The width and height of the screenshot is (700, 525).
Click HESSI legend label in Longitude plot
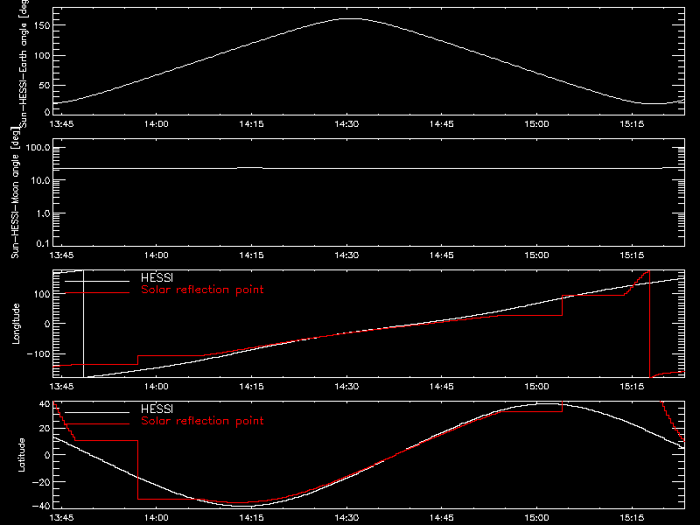(x=157, y=277)
